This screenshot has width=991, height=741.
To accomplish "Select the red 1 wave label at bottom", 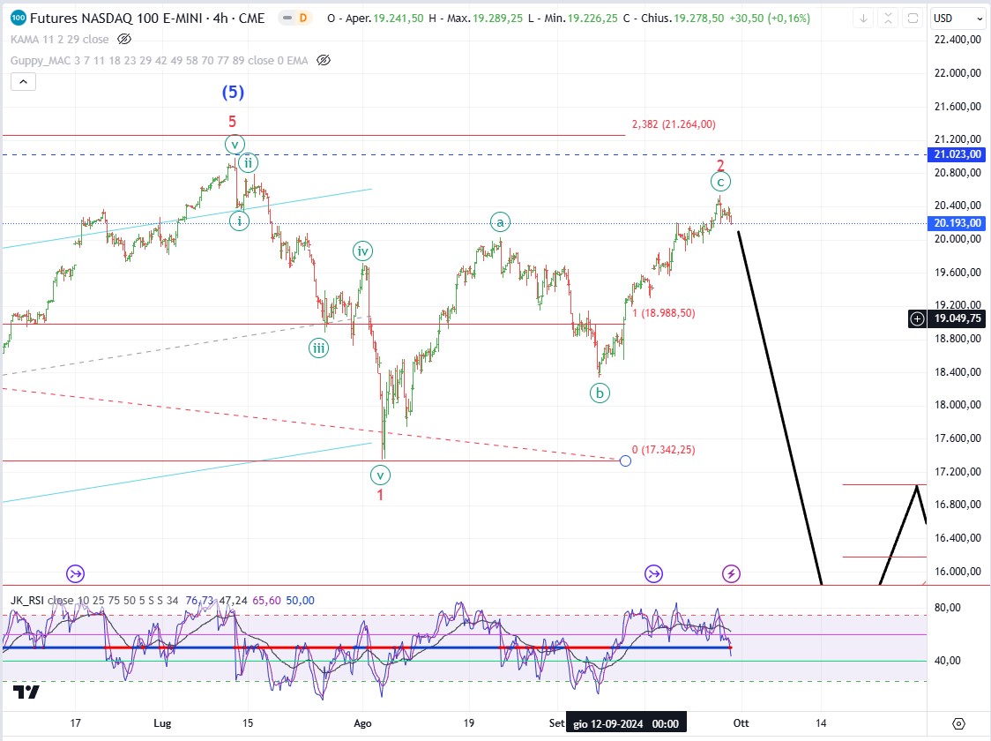I will point(381,495).
